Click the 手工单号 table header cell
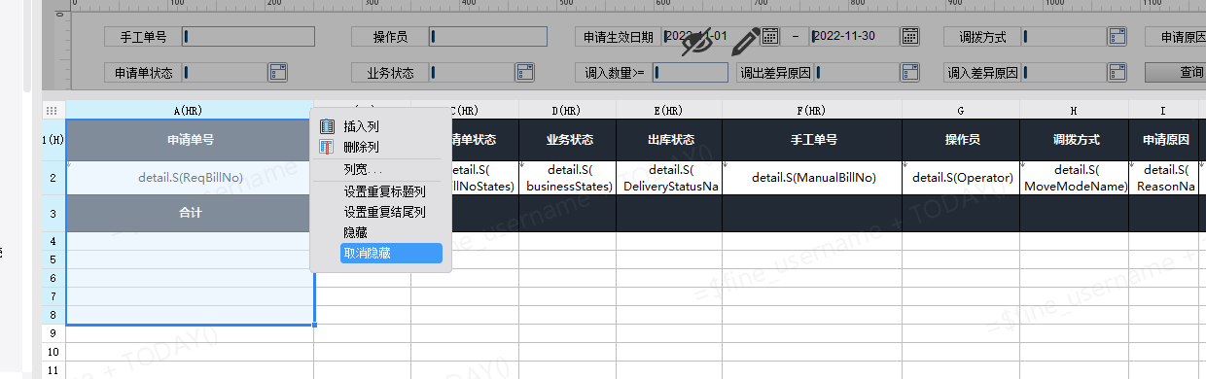 tap(812, 140)
